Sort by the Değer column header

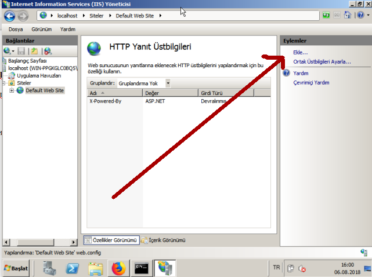(171, 93)
